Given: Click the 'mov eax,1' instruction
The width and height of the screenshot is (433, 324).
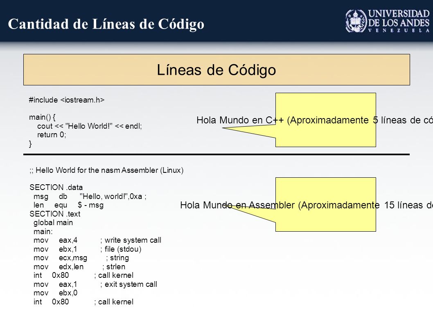Looking at the screenshot, I should pos(55,284).
